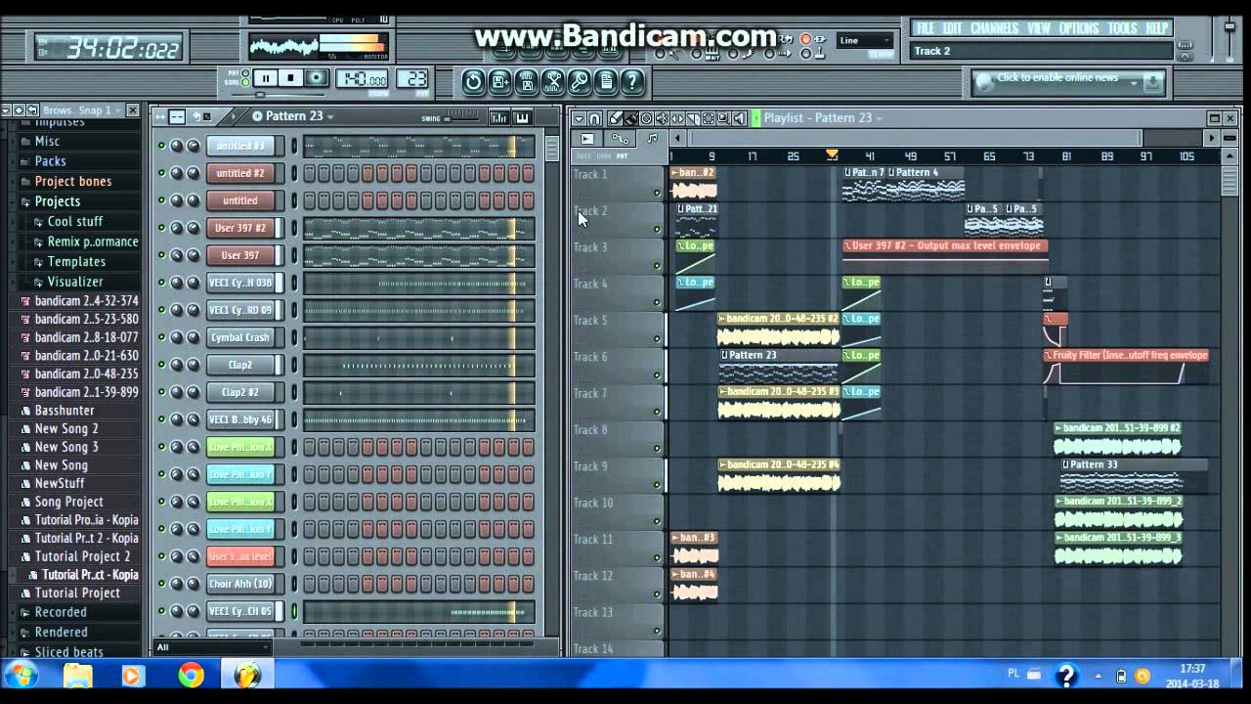Click the save project disk icon

526,81
